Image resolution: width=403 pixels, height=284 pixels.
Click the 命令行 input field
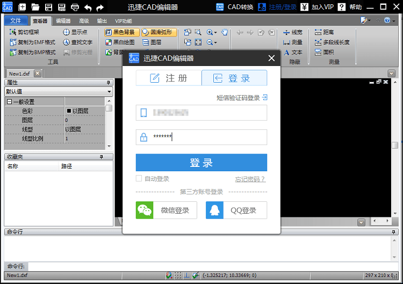pyautogui.click(x=212, y=266)
